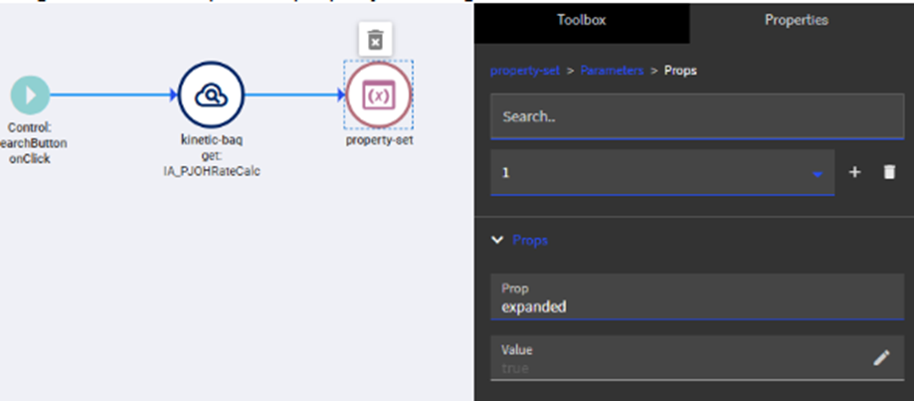Select the property-set node icon
The image size is (914, 401).
click(x=379, y=96)
